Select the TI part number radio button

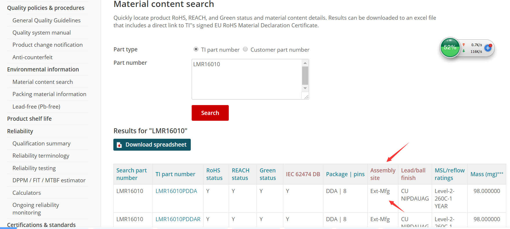tap(196, 49)
